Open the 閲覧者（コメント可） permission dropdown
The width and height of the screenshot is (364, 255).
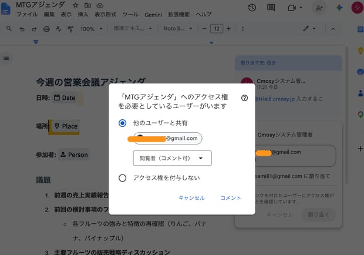coord(172,158)
